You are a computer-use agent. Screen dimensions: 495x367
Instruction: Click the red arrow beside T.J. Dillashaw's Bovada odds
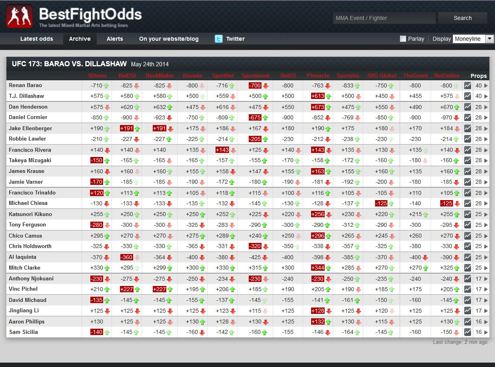point(202,96)
